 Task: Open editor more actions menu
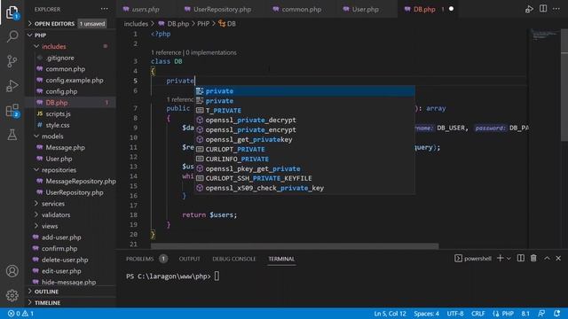(x=556, y=9)
